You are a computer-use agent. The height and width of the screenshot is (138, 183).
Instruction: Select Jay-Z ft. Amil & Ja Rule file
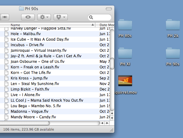(x=55, y=56)
